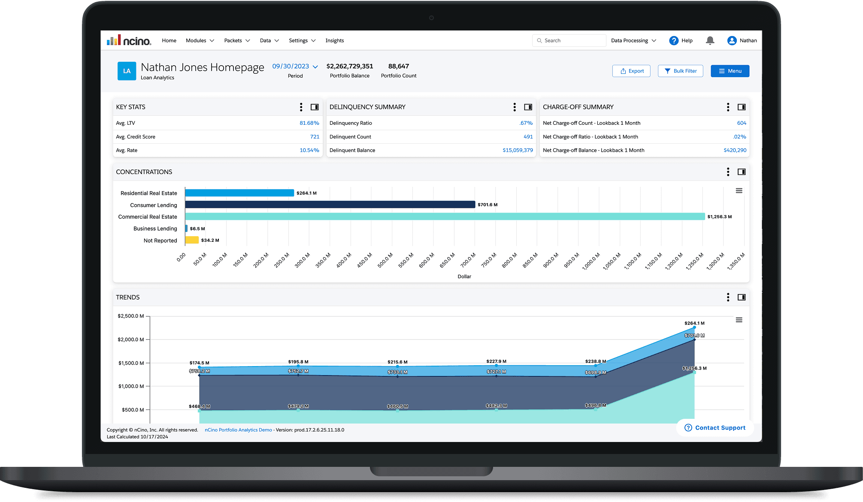Click the Export button
This screenshot has height=502, width=863.
tap(631, 71)
